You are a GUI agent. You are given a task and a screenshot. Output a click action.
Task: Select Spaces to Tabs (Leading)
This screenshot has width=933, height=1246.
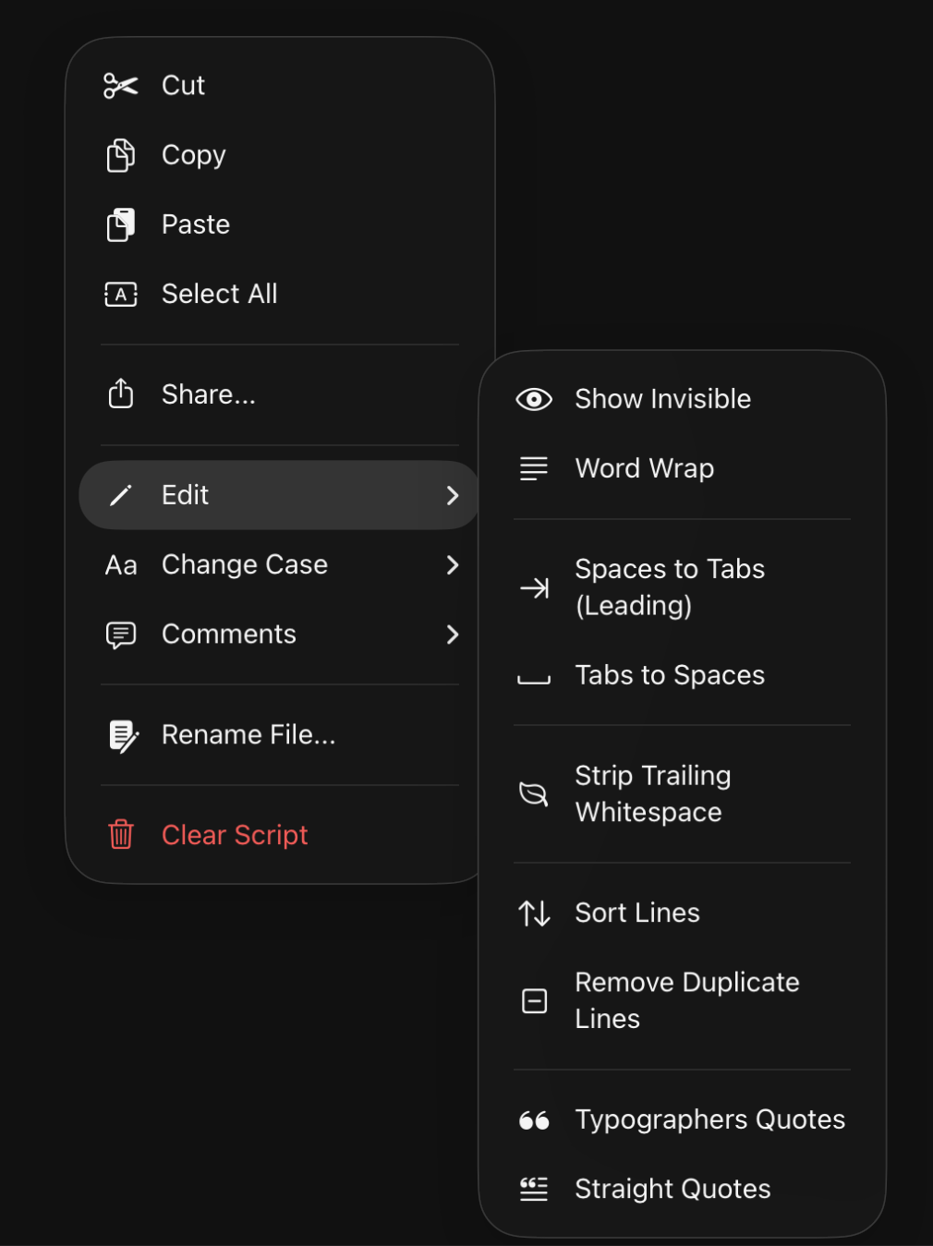(683, 587)
